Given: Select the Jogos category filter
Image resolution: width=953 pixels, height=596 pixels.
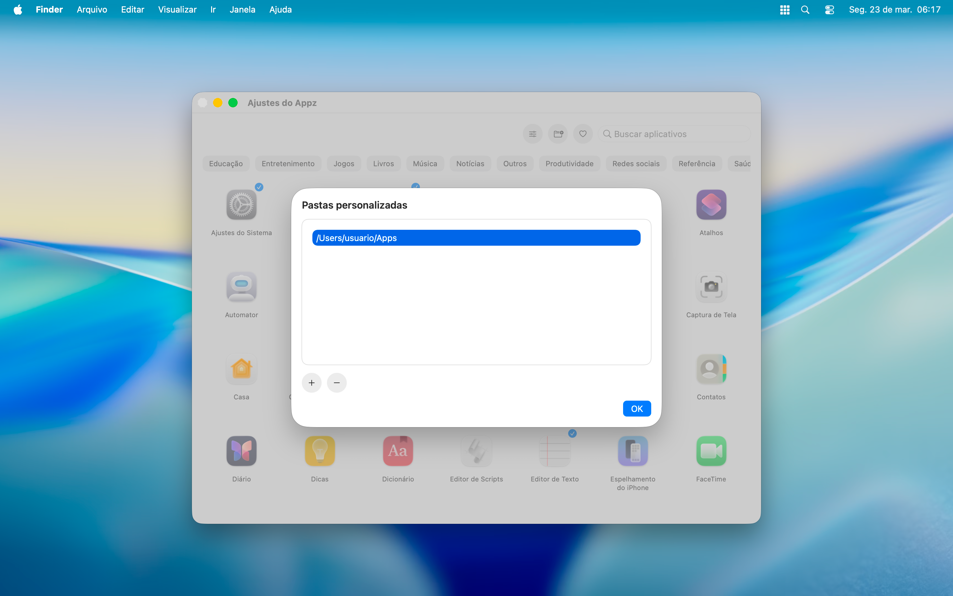Looking at the screenshot, I should (x=343, y=163).
